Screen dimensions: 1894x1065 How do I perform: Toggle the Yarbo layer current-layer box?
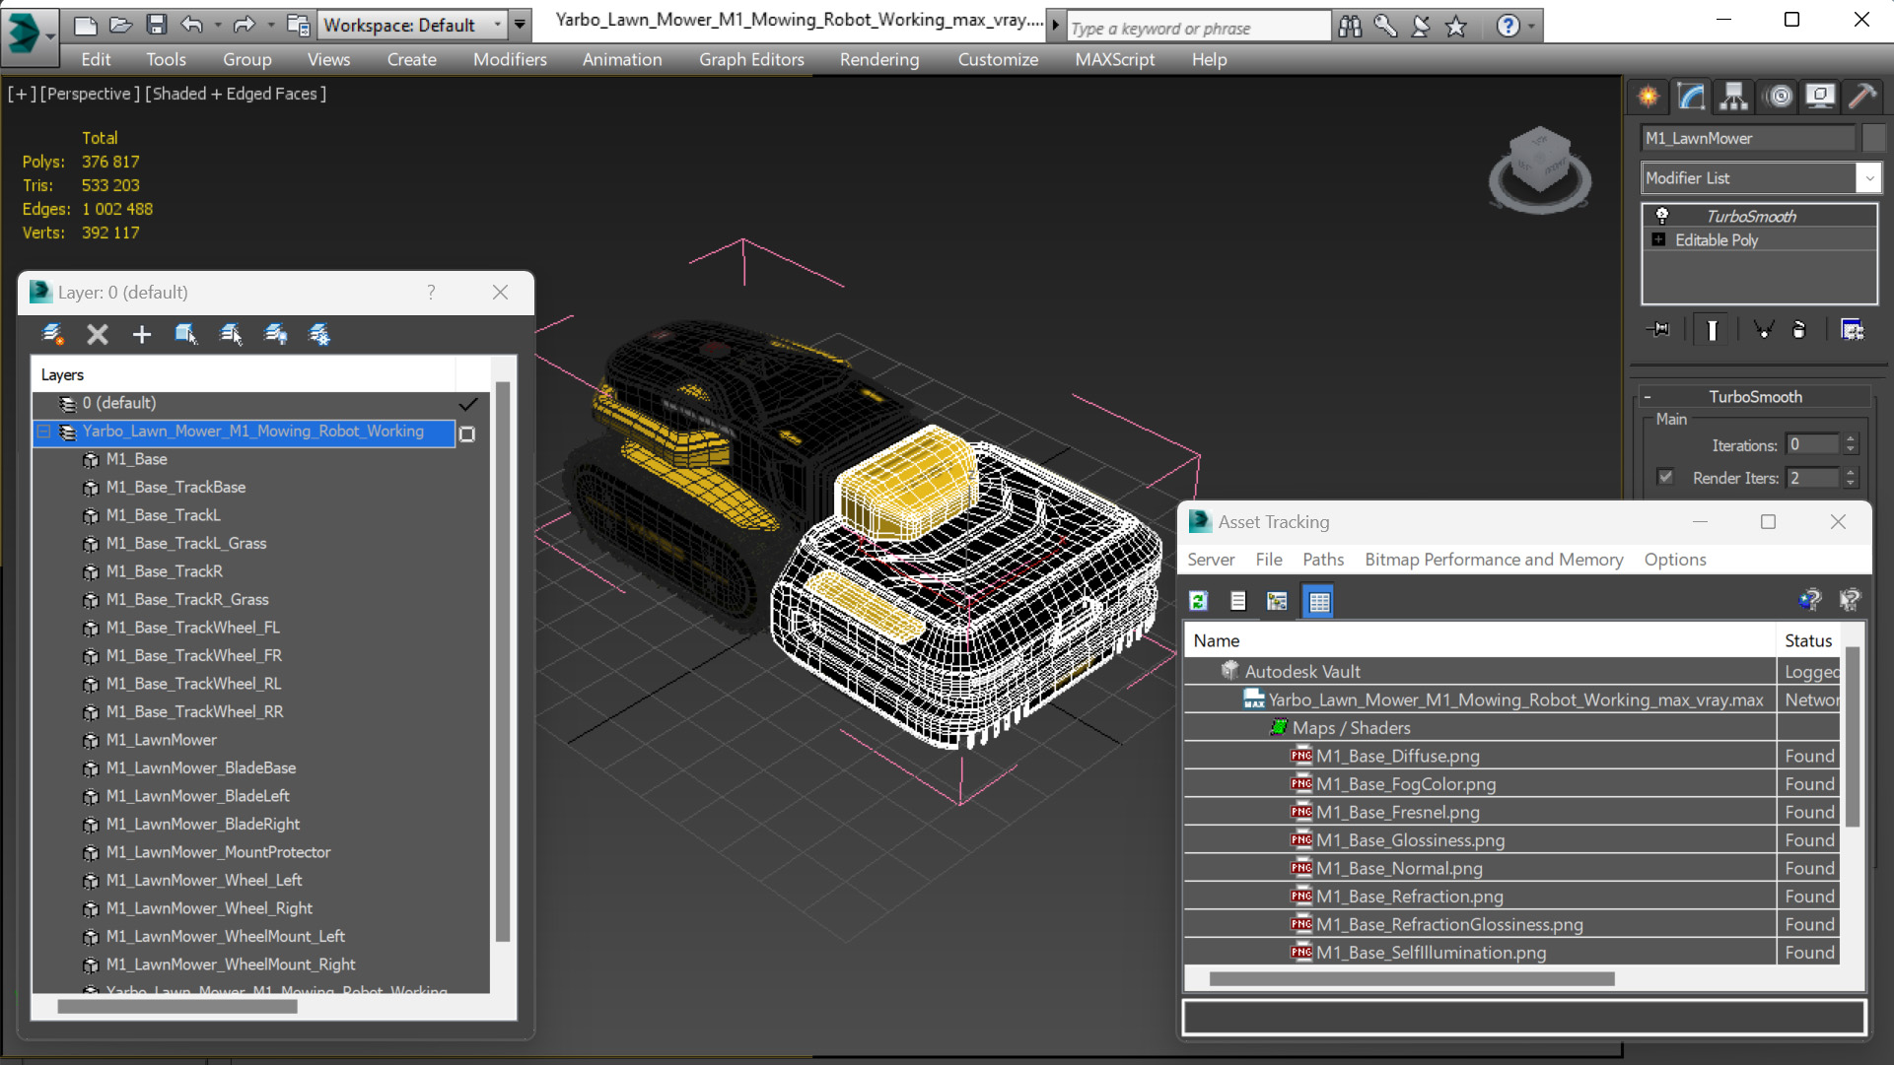coord(467,433)
